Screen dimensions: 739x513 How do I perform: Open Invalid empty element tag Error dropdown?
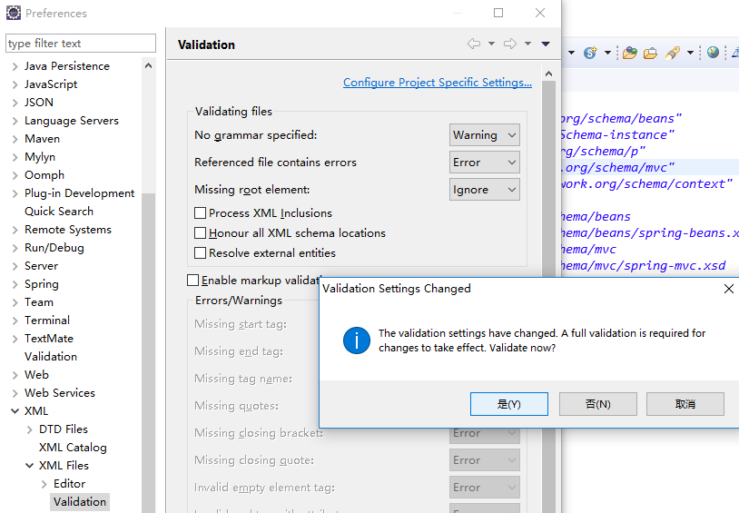pos(485,488)
